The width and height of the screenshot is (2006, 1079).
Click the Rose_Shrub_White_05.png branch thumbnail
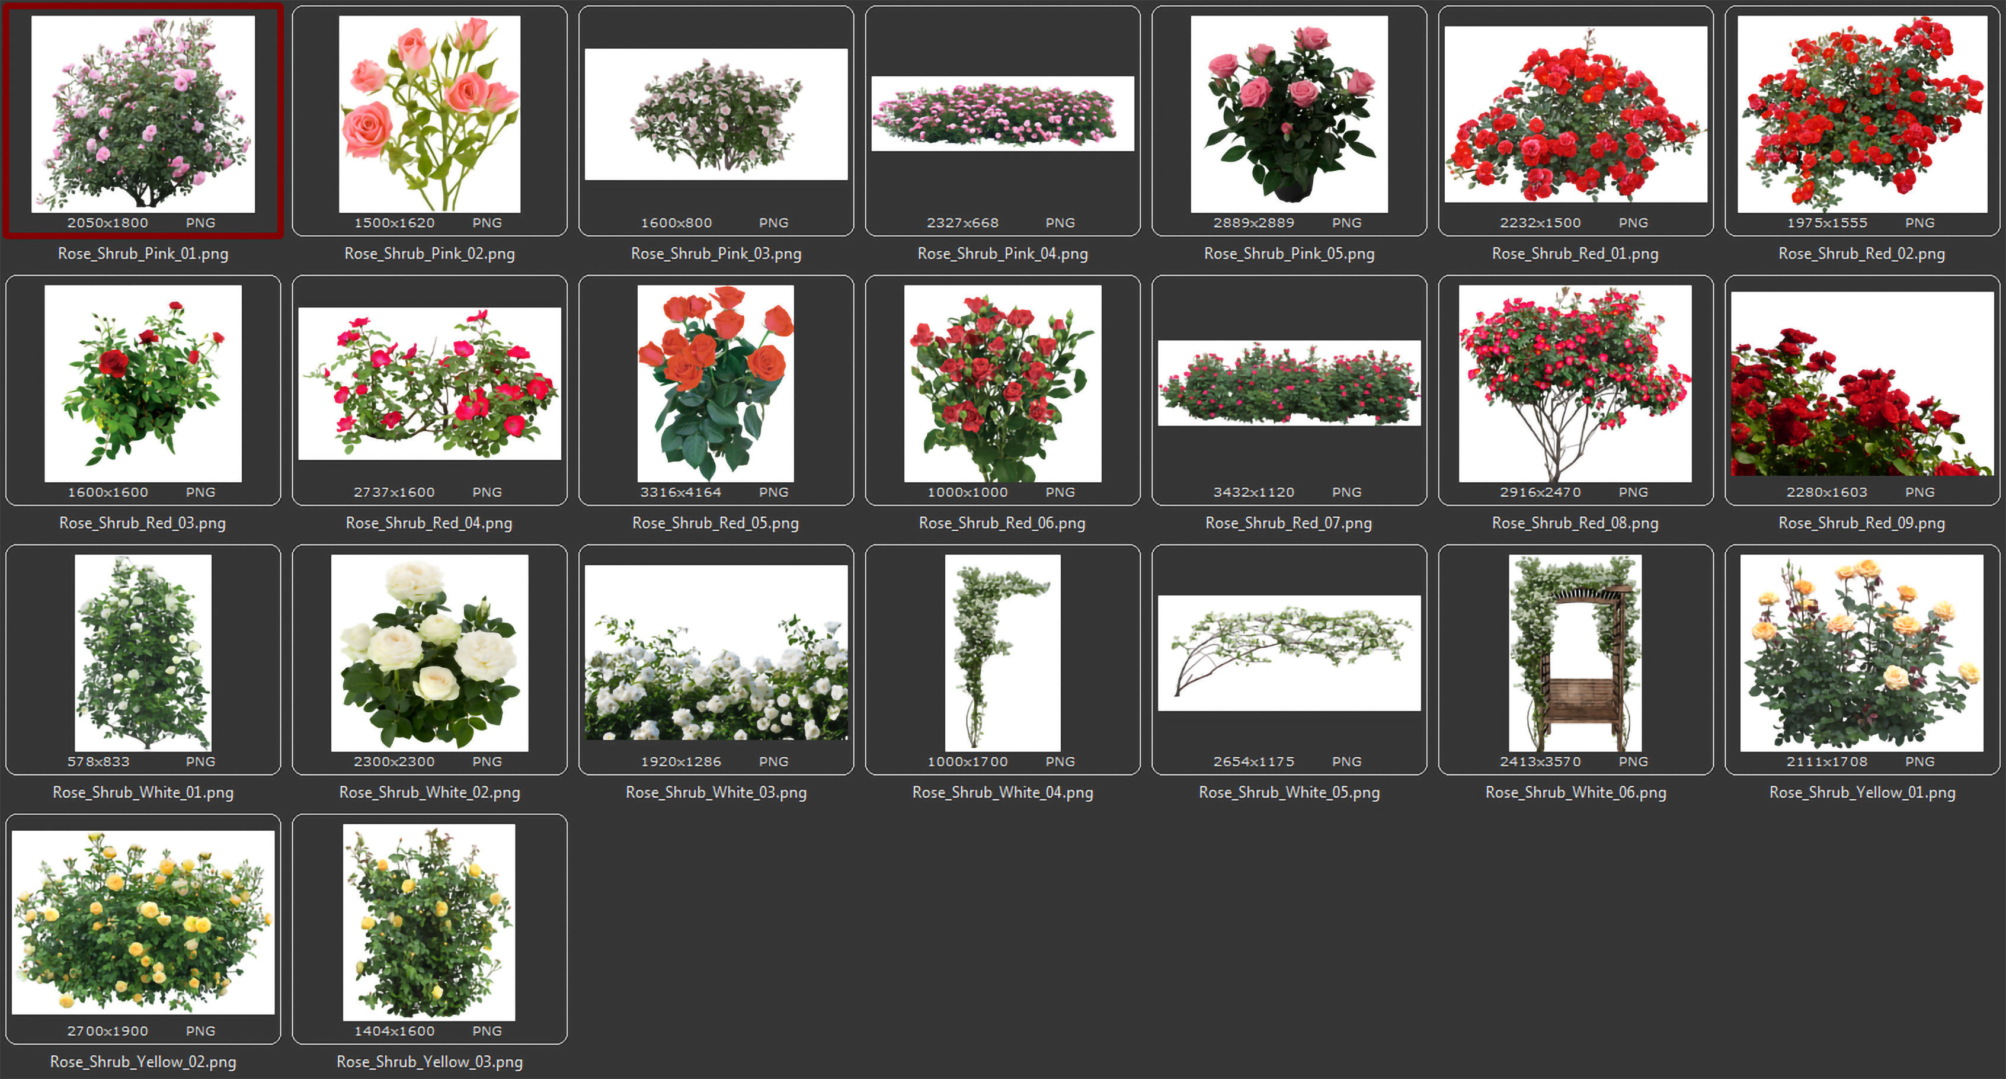point(1289,653)
